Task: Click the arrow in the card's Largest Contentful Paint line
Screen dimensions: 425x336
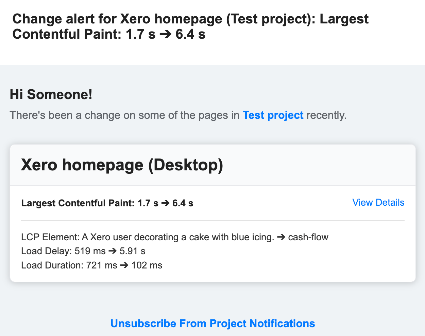Action: [x=165, y=203]
